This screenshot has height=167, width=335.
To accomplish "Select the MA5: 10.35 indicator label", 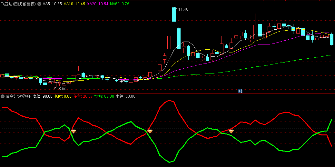I will [52, 4].
